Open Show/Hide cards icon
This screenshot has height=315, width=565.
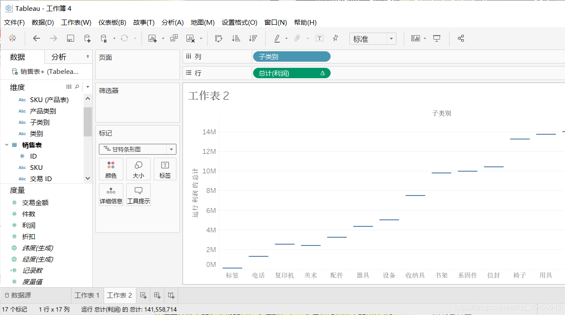click(x=416, y=38)
